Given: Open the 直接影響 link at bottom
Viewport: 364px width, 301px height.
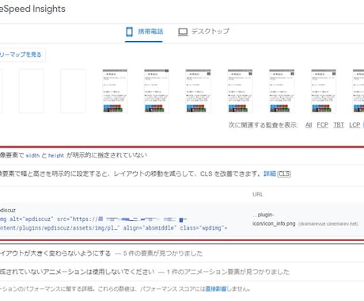Looking at the screenshot, I should click(216, 288).
